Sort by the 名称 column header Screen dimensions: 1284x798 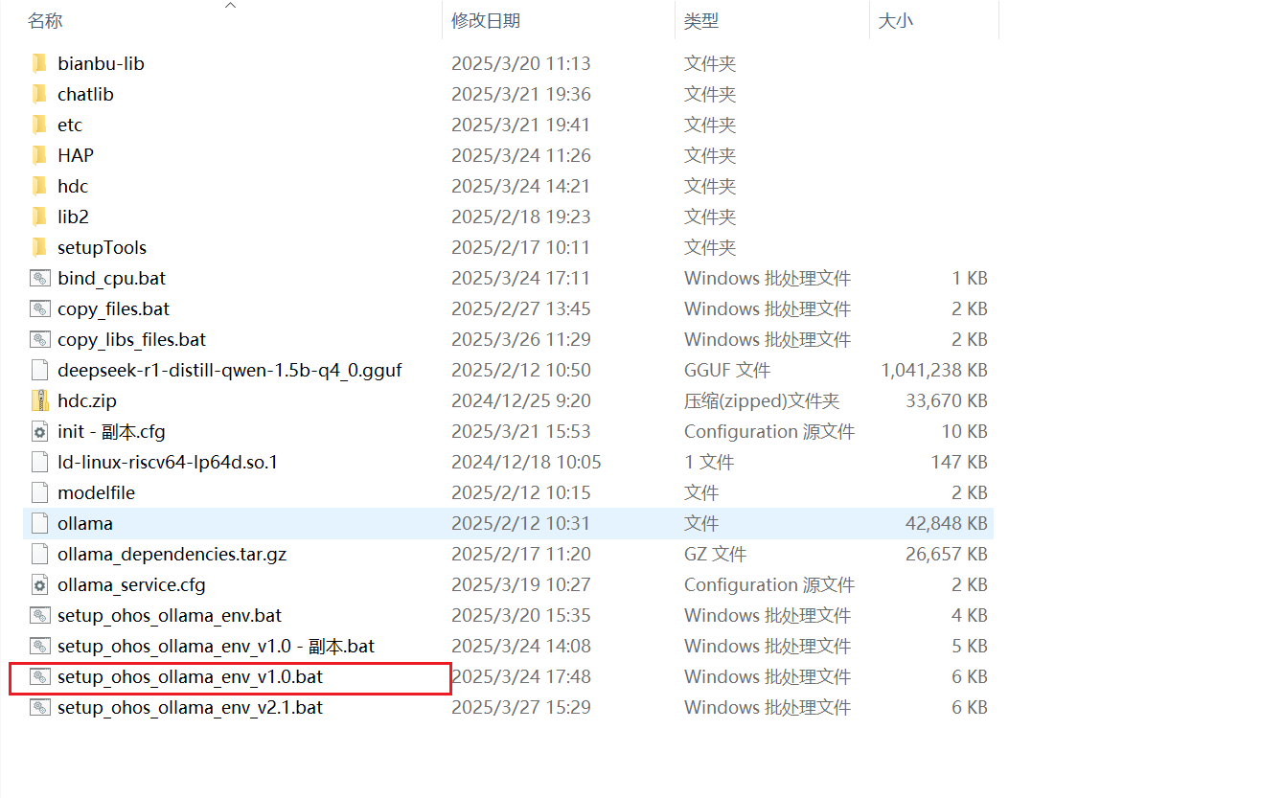coord(45,20)
